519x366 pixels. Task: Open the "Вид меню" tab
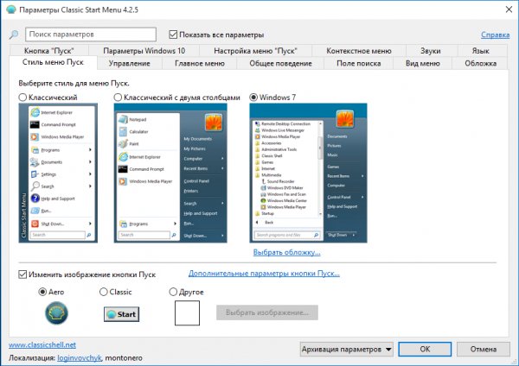pos(423,63)
